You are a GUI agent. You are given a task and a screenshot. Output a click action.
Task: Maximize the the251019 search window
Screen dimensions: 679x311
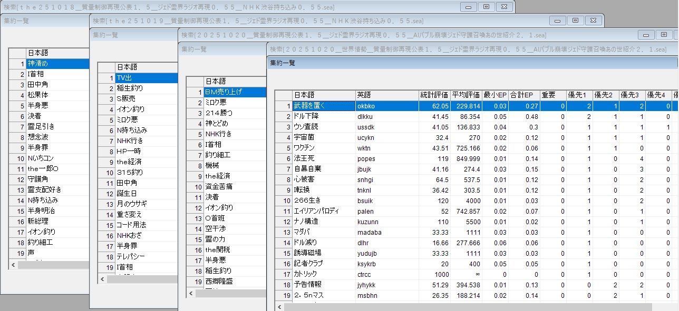(575, 21)
